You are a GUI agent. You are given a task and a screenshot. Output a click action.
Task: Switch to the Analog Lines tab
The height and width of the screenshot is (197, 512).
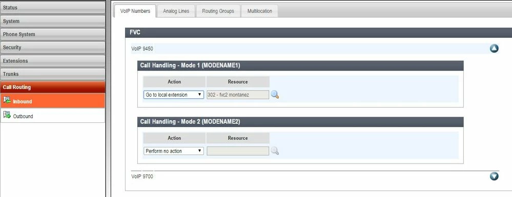point(176,11)
